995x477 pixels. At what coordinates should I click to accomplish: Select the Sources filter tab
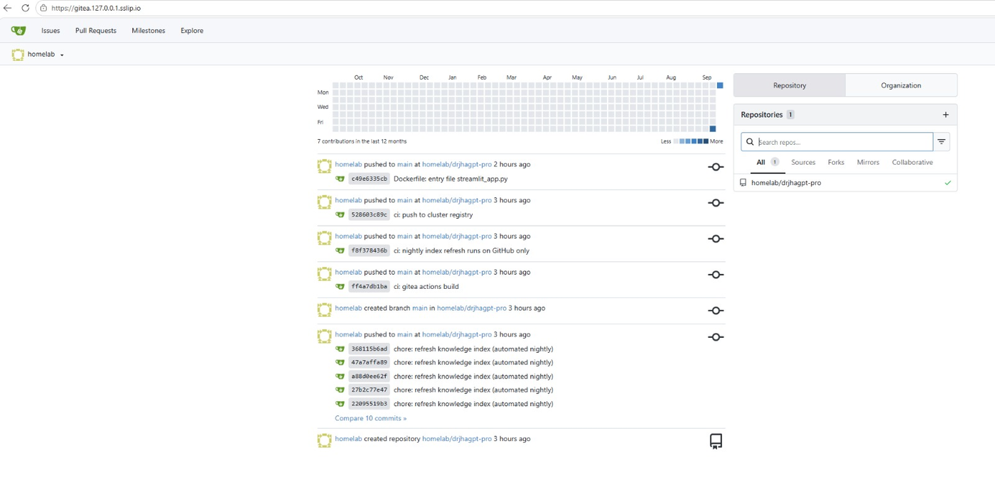pos(803,163)
